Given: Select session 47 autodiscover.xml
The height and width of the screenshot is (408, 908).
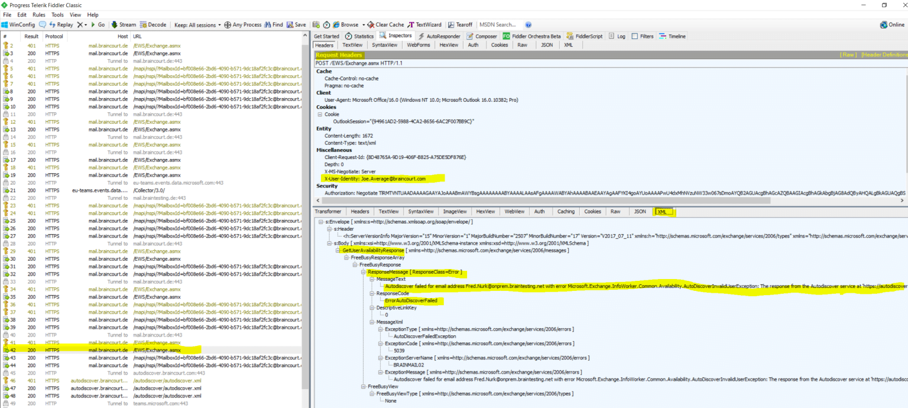Looking at the screenshot, I should [x=151, y=388].
